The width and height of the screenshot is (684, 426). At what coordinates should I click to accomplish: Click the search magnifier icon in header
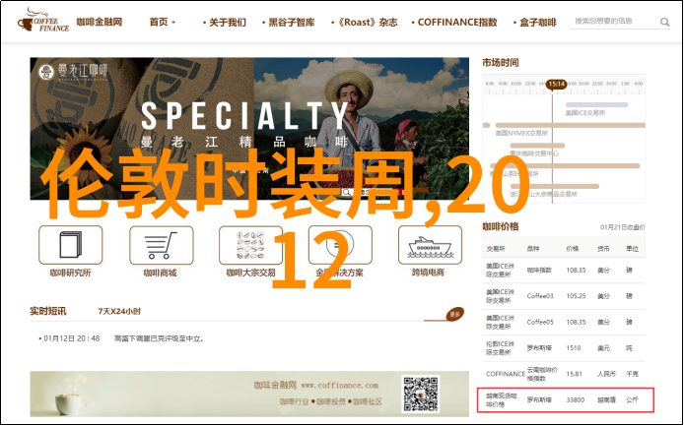pyautogui.click(x=664, y=22)
